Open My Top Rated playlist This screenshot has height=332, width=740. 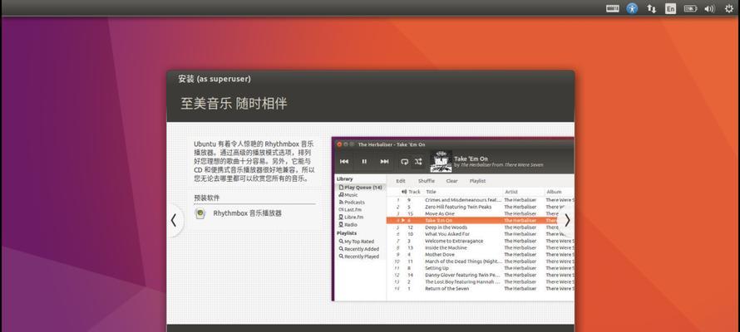click(357, 241)
